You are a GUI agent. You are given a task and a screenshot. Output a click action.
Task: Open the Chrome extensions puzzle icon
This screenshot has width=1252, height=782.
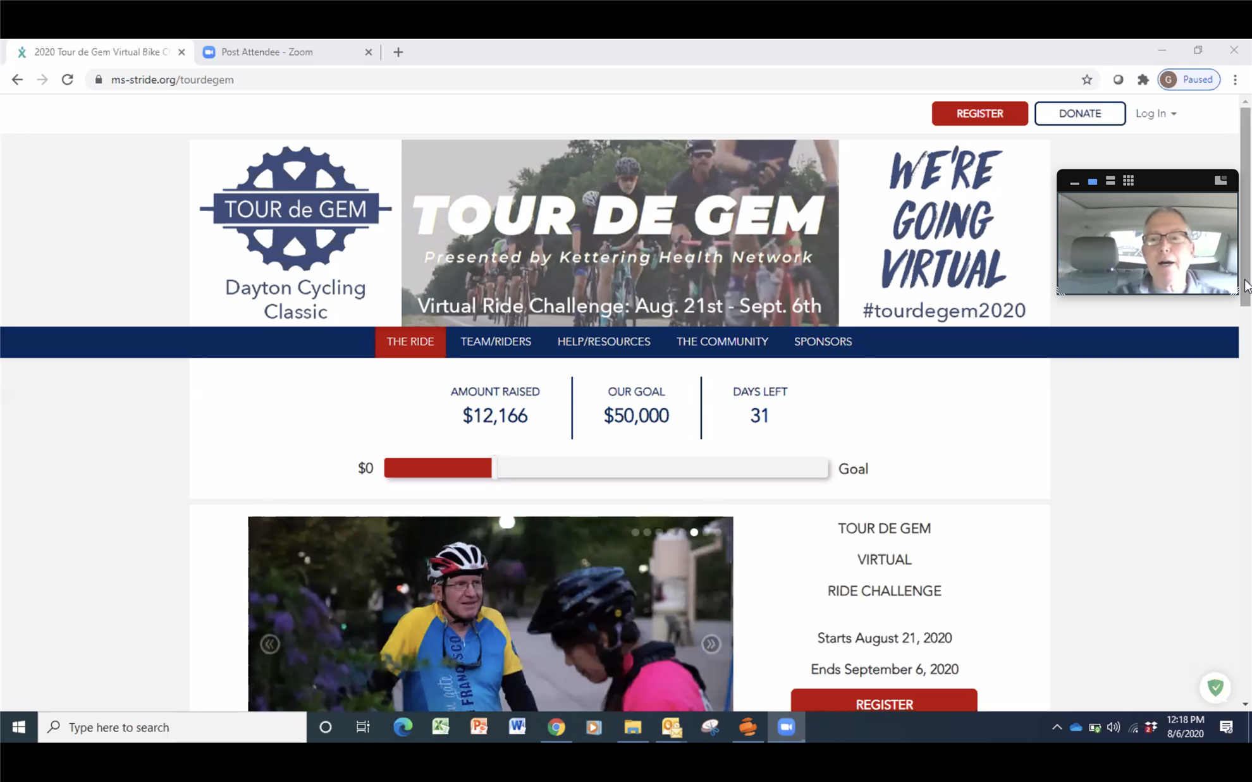pyautogui.click(x=1143, y=80)
